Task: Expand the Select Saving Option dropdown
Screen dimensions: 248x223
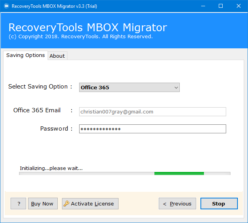Action: 129,87
